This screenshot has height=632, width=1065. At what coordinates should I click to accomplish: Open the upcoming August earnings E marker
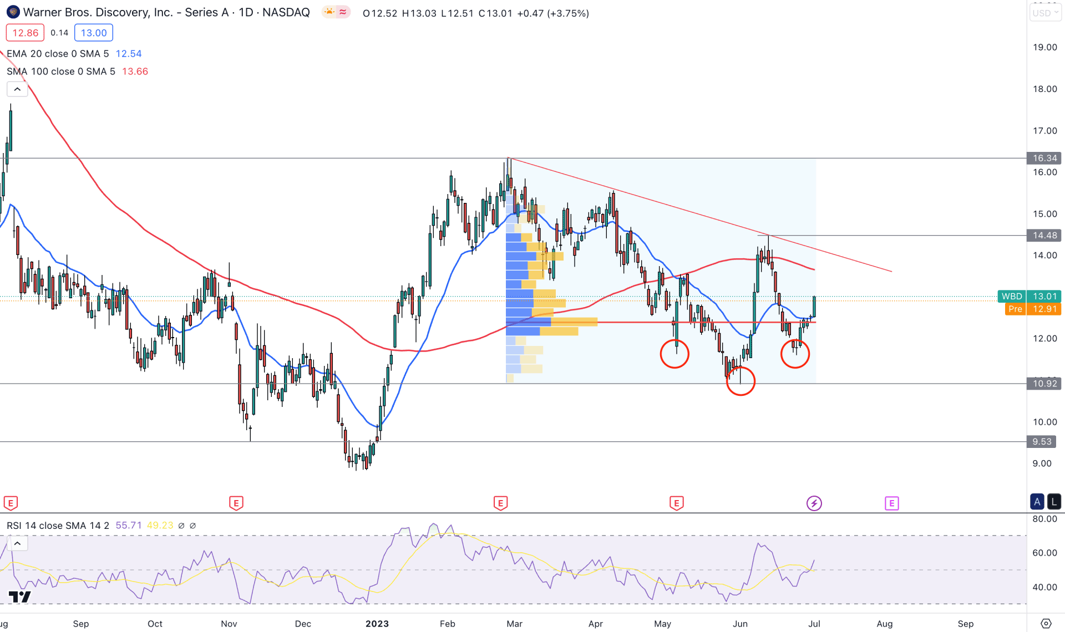(x=891, y=503)
